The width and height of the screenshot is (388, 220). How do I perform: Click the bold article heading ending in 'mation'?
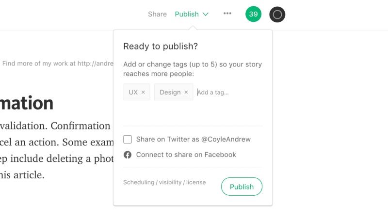27,103
